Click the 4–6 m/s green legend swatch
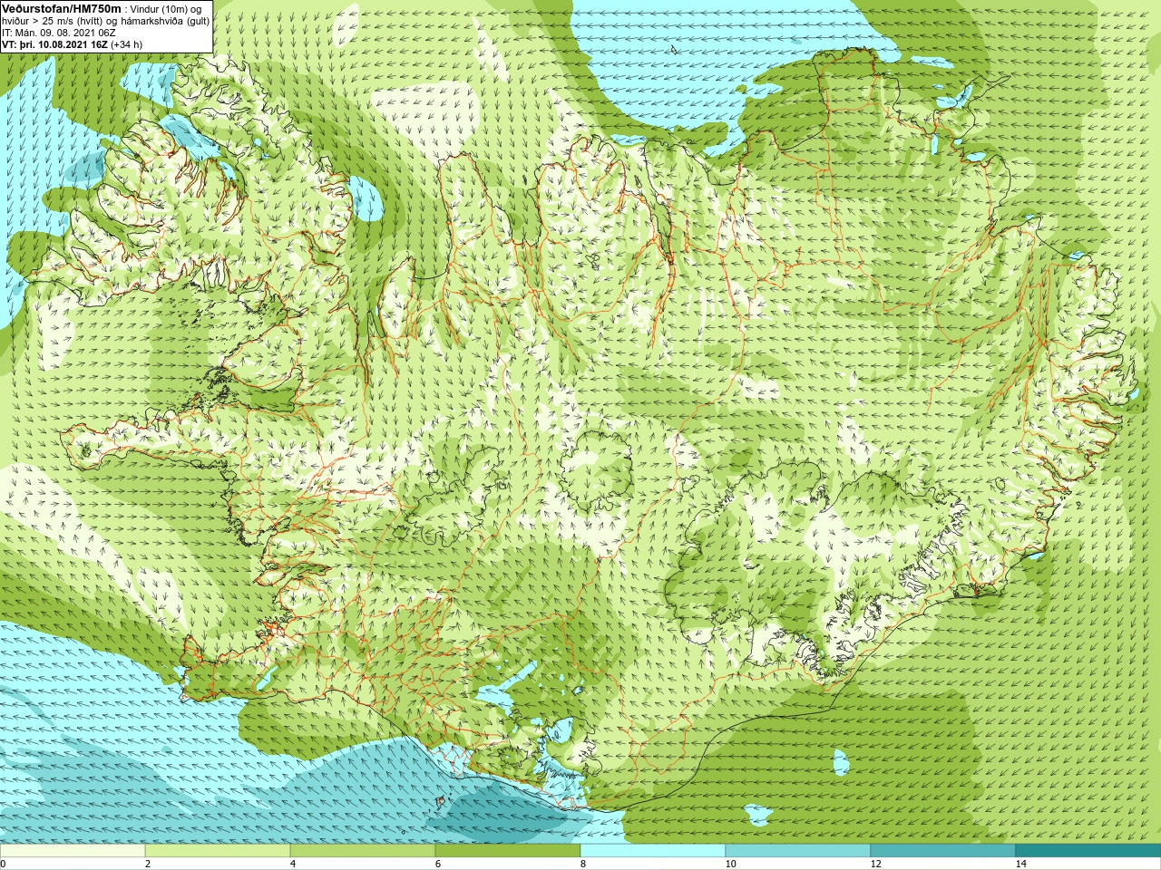This screenshot has width=1161, height=870. pos(363,851)
